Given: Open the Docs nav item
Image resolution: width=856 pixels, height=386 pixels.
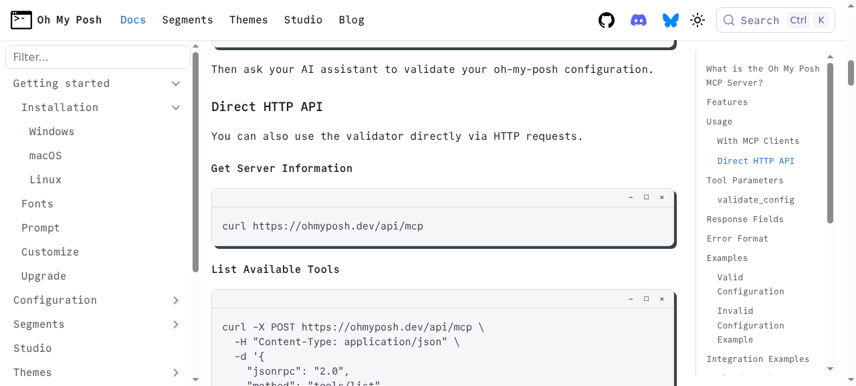Looking at the screenshot, I should [133, 20].
